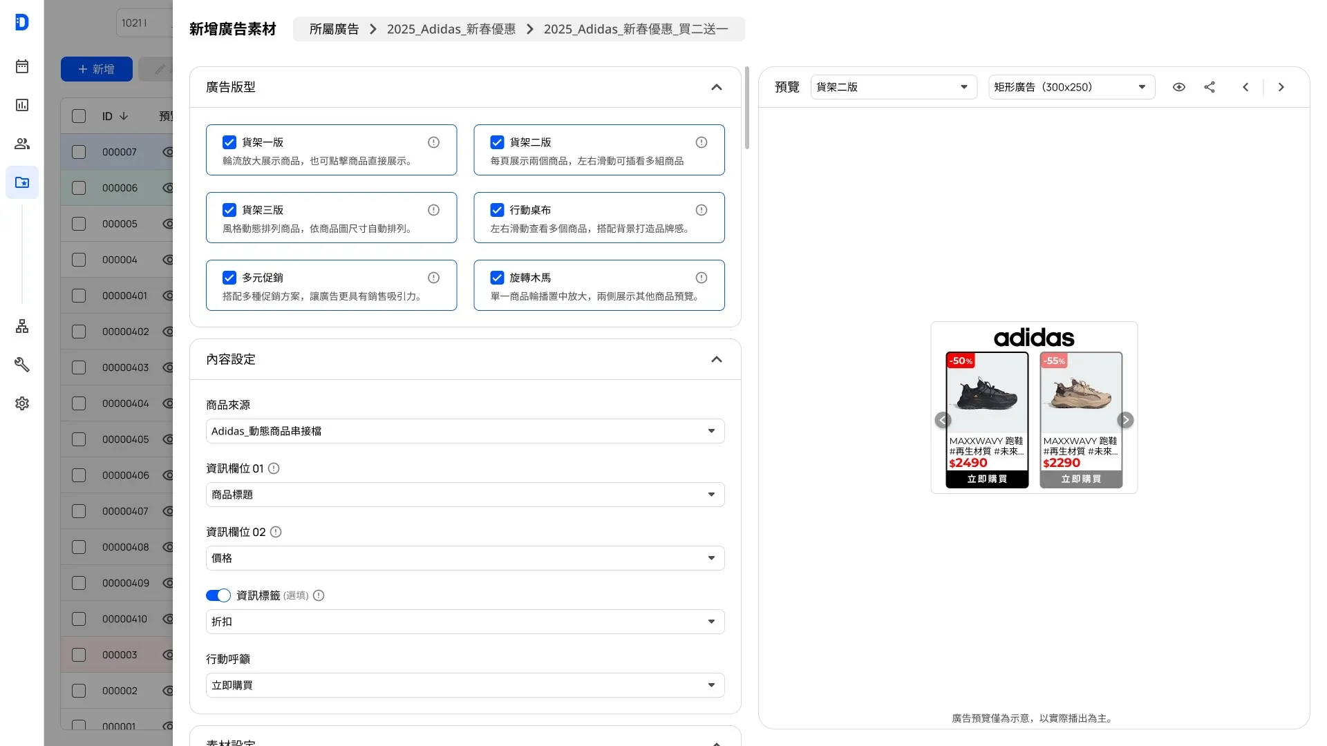Image resolution: width=1327 pixels, height=746 pixels.
Task: Open the 商品來源 dropdown
Action: tap(465, 431)
